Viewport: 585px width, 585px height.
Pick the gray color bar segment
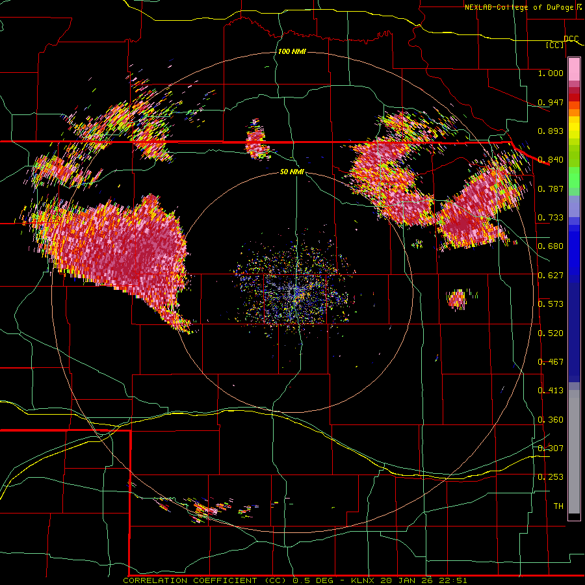tap(574, 452)
